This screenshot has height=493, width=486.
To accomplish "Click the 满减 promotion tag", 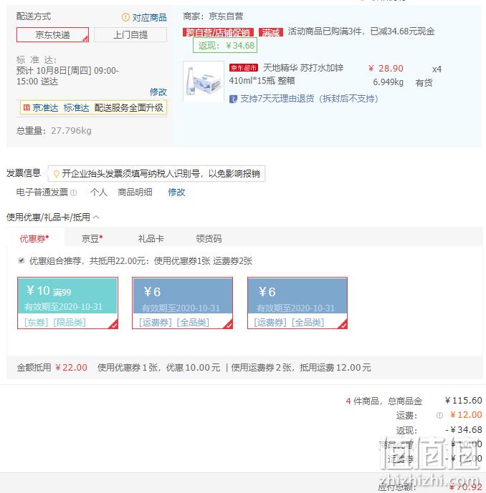I will coord(271,32).
